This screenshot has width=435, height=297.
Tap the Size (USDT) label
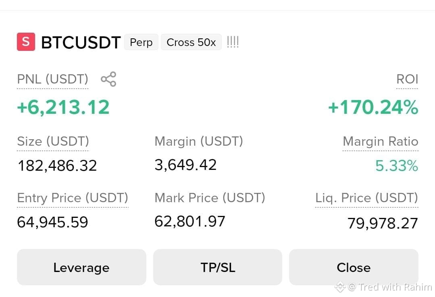(x=53, y=141)
